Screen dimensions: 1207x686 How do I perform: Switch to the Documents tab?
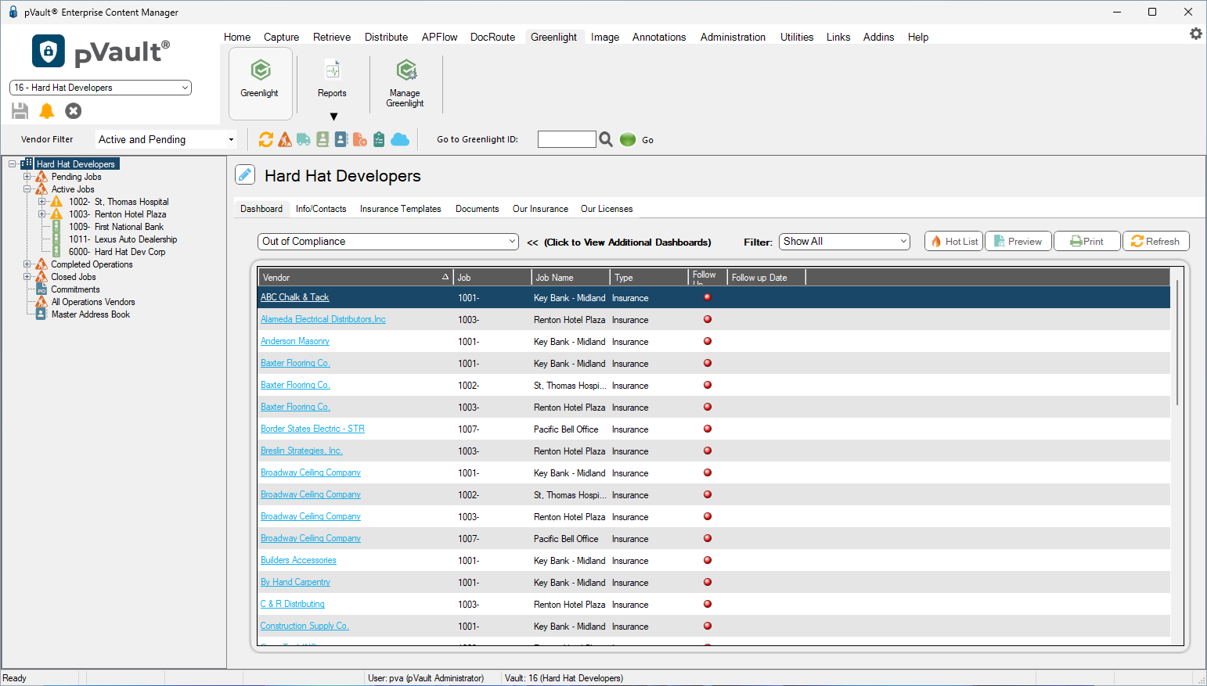coord(477,209)
